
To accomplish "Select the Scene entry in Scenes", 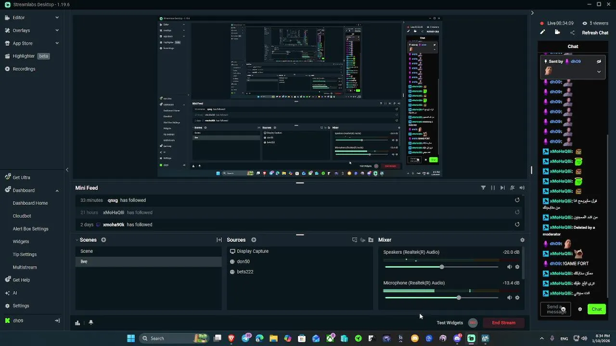I will [148, 251].
